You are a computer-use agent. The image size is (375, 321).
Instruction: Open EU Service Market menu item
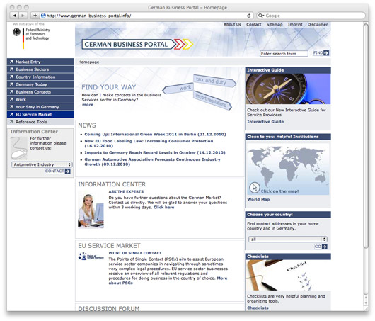pos(40,114)
